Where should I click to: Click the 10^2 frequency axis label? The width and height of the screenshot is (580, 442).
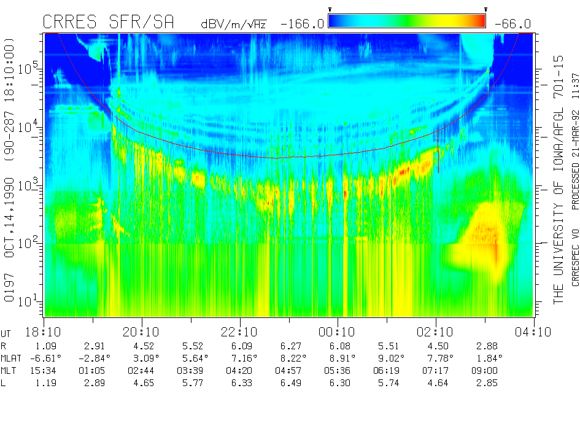(x=28, y=242)
